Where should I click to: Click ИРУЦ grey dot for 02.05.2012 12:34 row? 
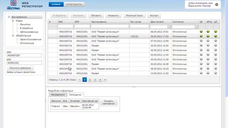pyautogui.click(x=208, y=46)
